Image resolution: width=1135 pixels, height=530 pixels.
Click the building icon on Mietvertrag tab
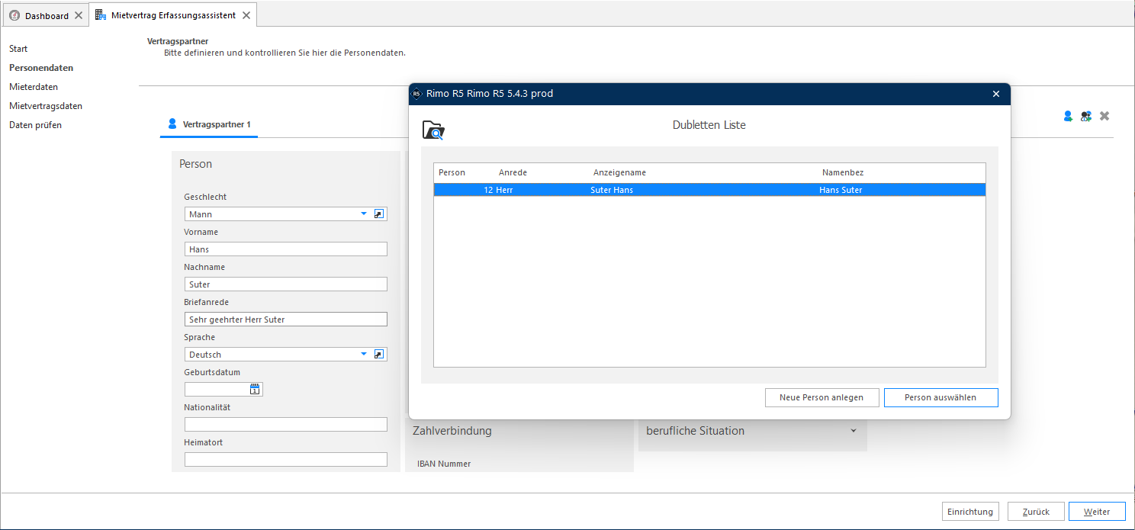coord(101,14)
